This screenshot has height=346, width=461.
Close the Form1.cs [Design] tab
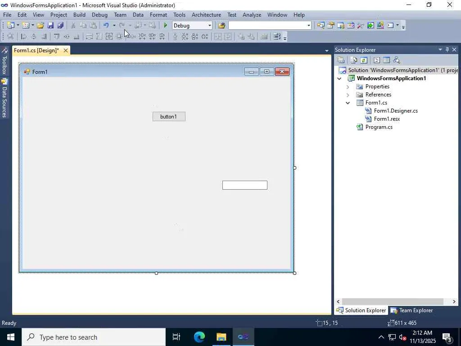[x=66, y=50]
